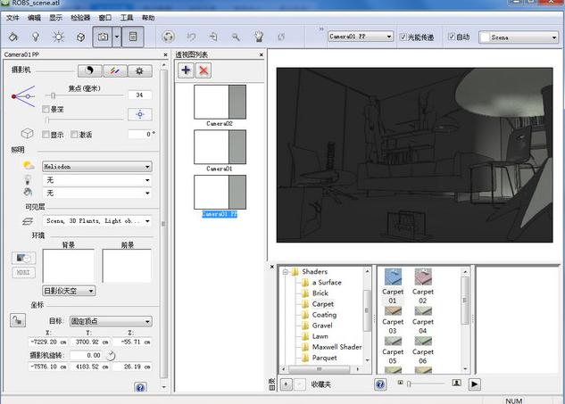Open help in the camera inspector
The image size is (565, 404).
pos(140,387)
